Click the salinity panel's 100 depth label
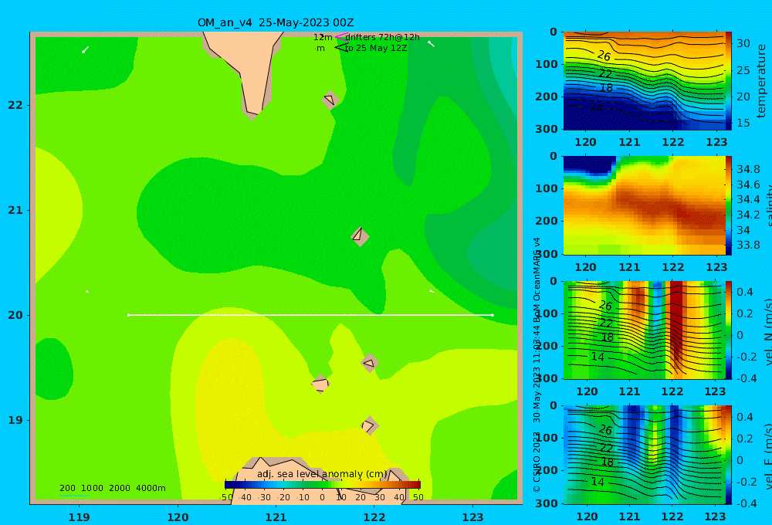This screenshot has width=772, height=525. [x=547, y=188]
